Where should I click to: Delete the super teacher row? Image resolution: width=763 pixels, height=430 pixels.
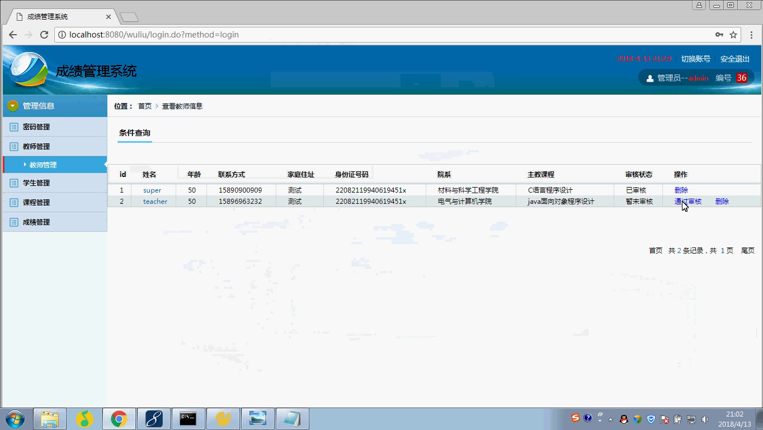(681, 190)
